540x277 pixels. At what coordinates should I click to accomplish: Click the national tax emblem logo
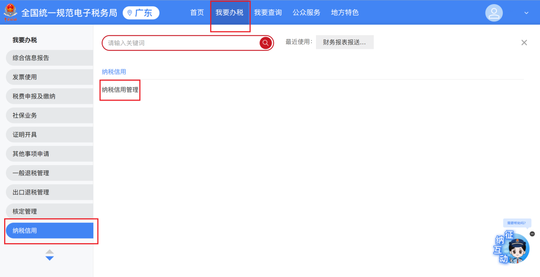(x=10, y=12)
